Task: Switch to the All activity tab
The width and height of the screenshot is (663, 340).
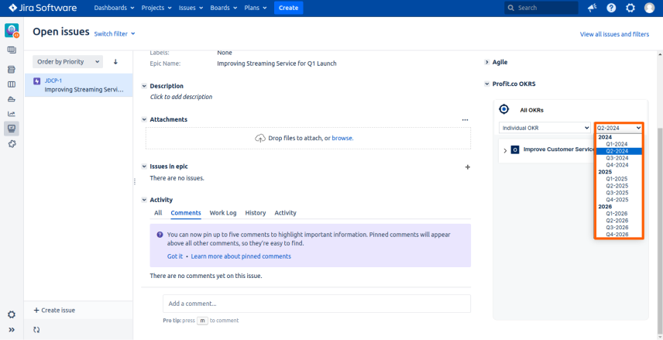Action: point(158,213)
